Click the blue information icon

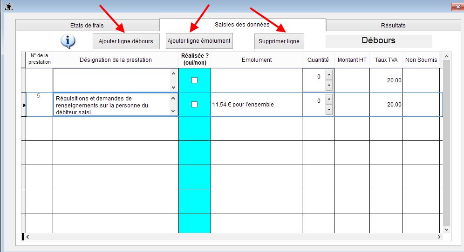pos(68,41)
